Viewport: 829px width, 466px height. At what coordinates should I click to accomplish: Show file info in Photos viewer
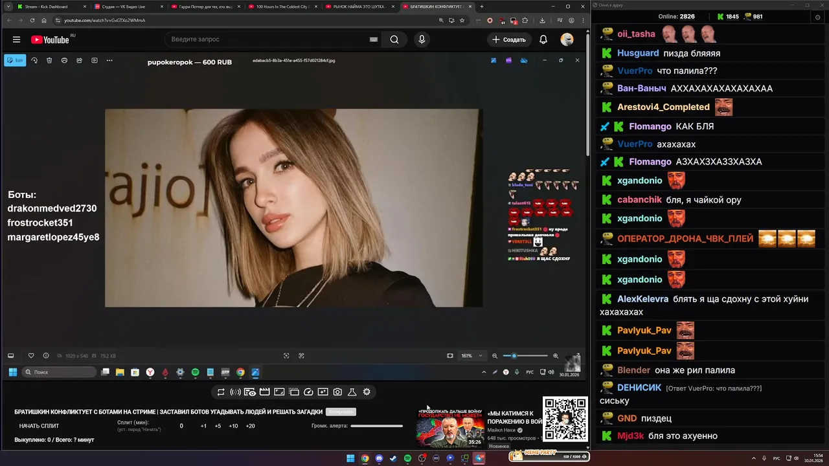point(45,355)
